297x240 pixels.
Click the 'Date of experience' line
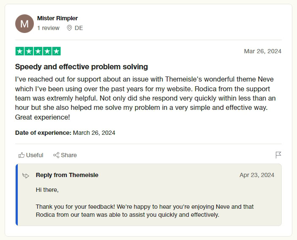pos(65,133)
